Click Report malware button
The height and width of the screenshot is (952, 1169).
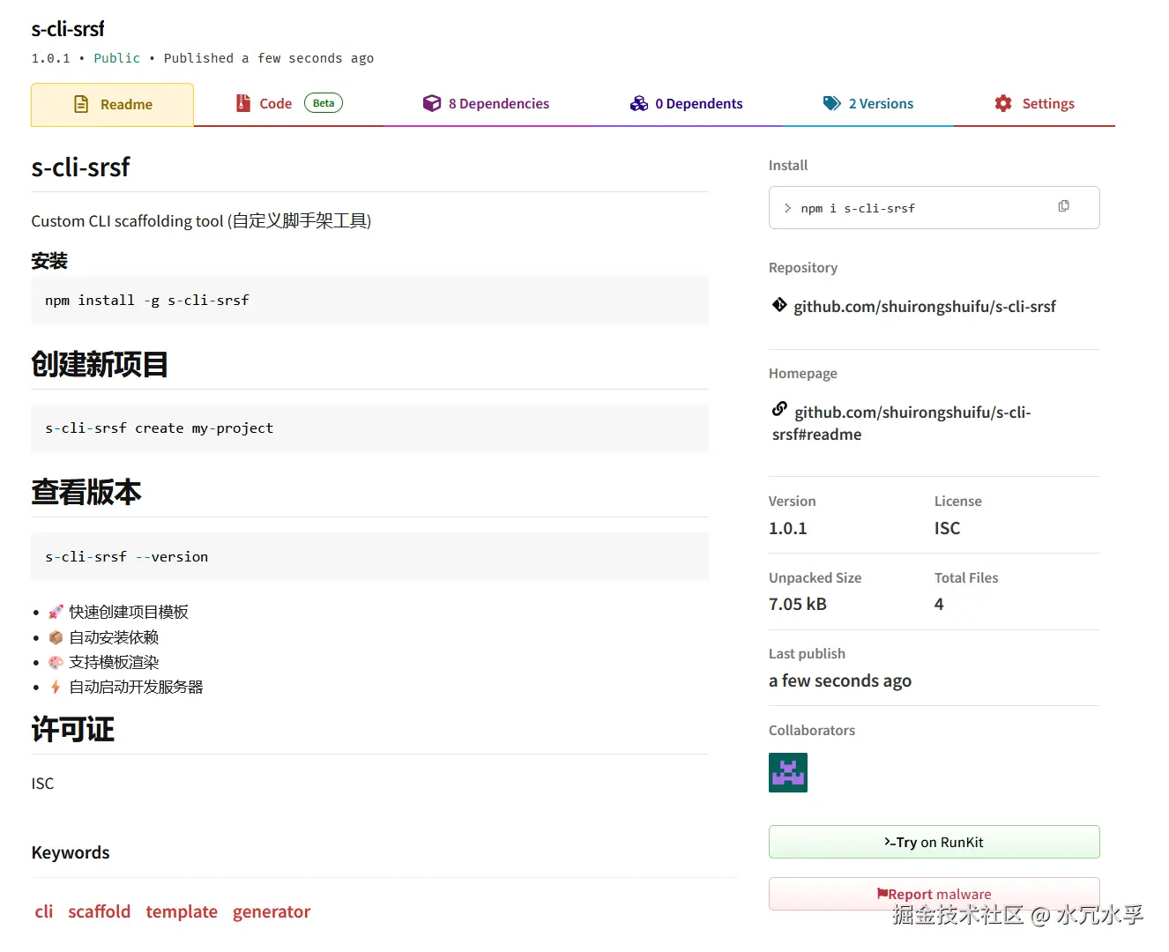pyautogui.click(x=934, y=894)
